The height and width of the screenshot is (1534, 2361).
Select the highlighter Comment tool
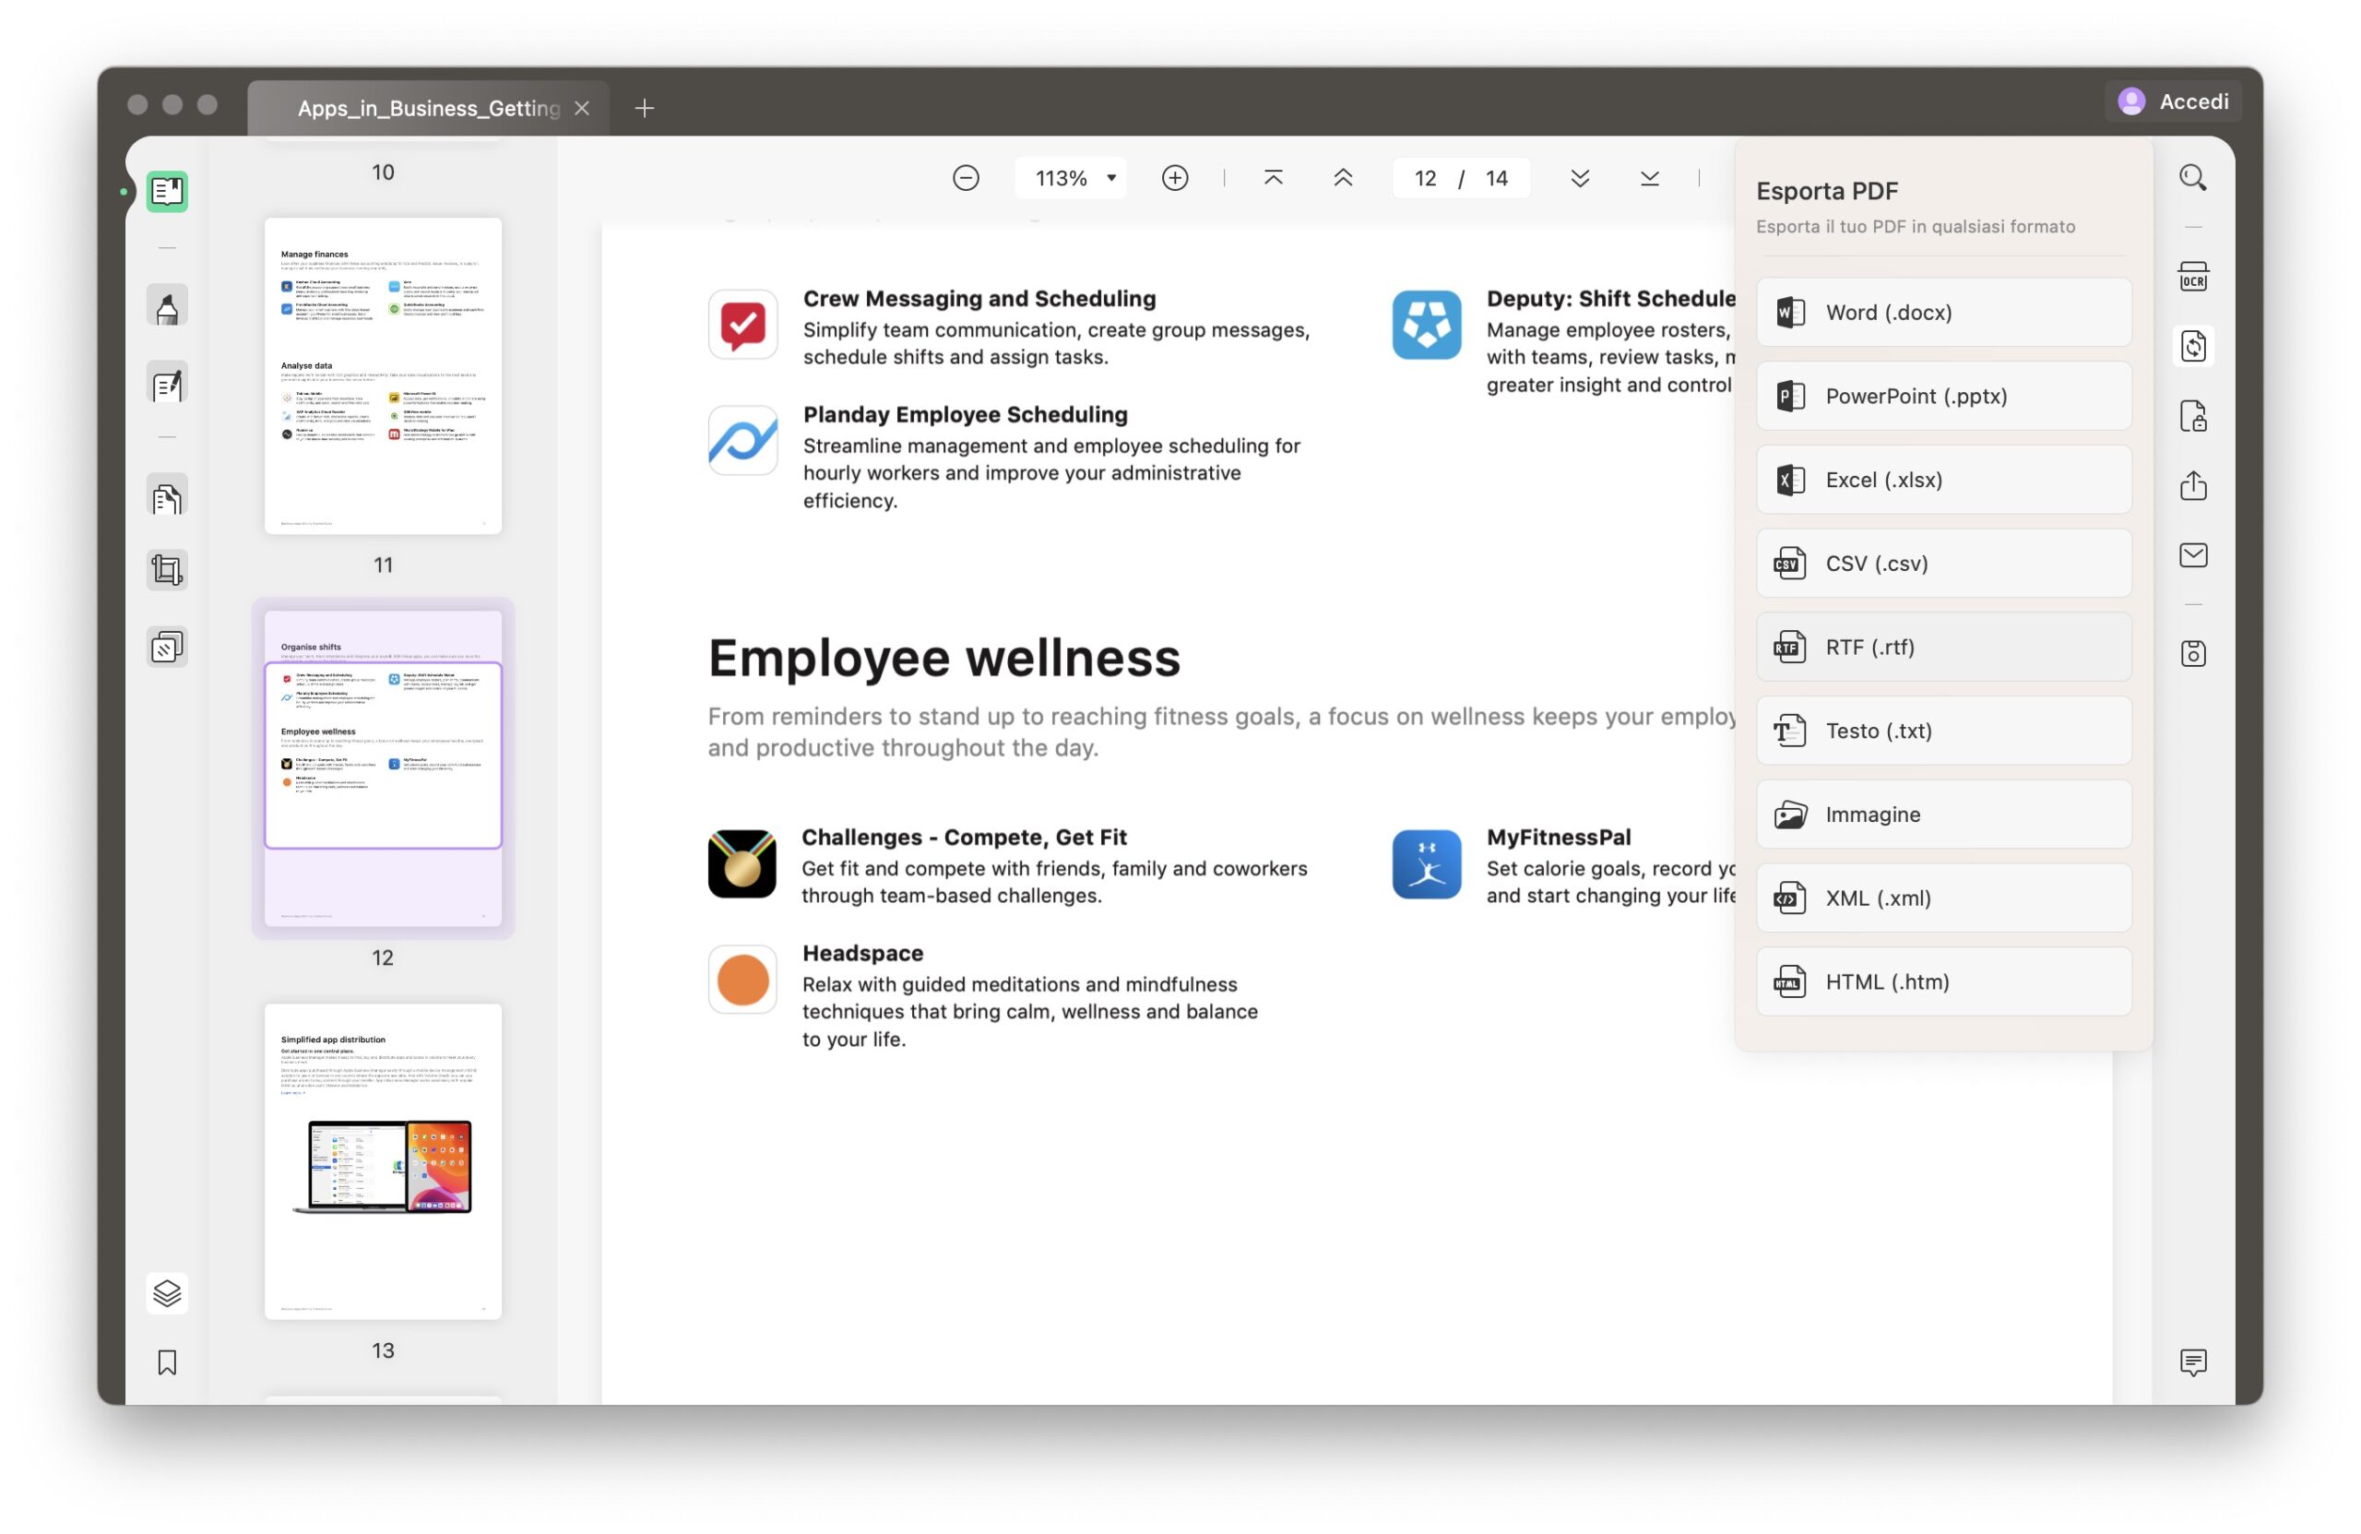click(x=167, y=306)
